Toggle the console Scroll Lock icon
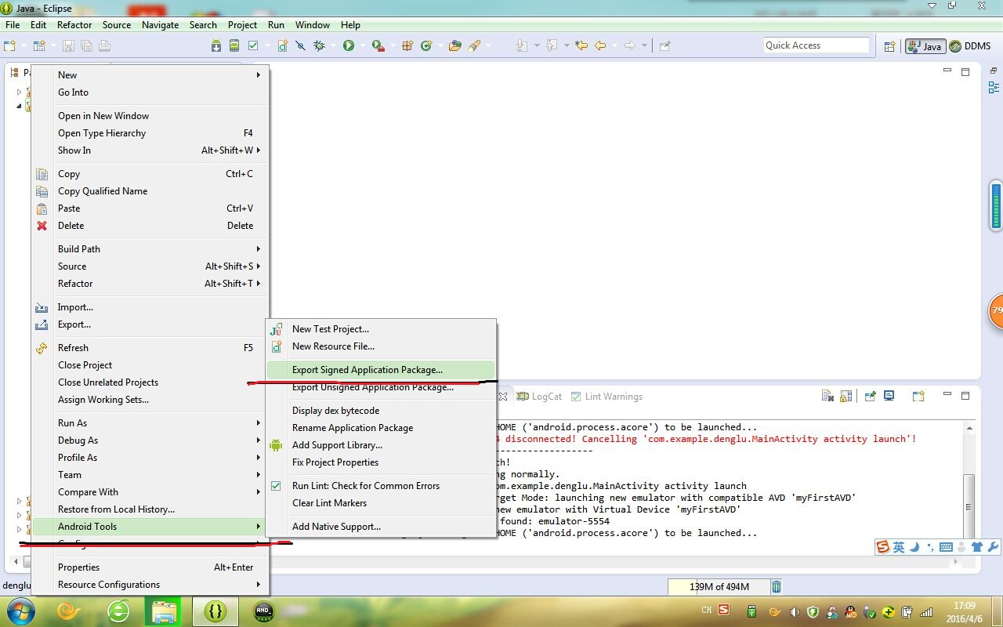 tap(845, 397)
